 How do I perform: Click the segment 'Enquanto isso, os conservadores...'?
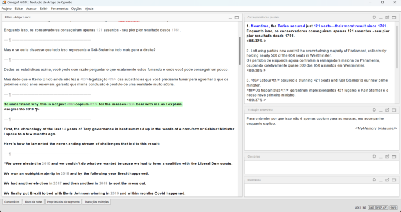(x=92, y=30)
